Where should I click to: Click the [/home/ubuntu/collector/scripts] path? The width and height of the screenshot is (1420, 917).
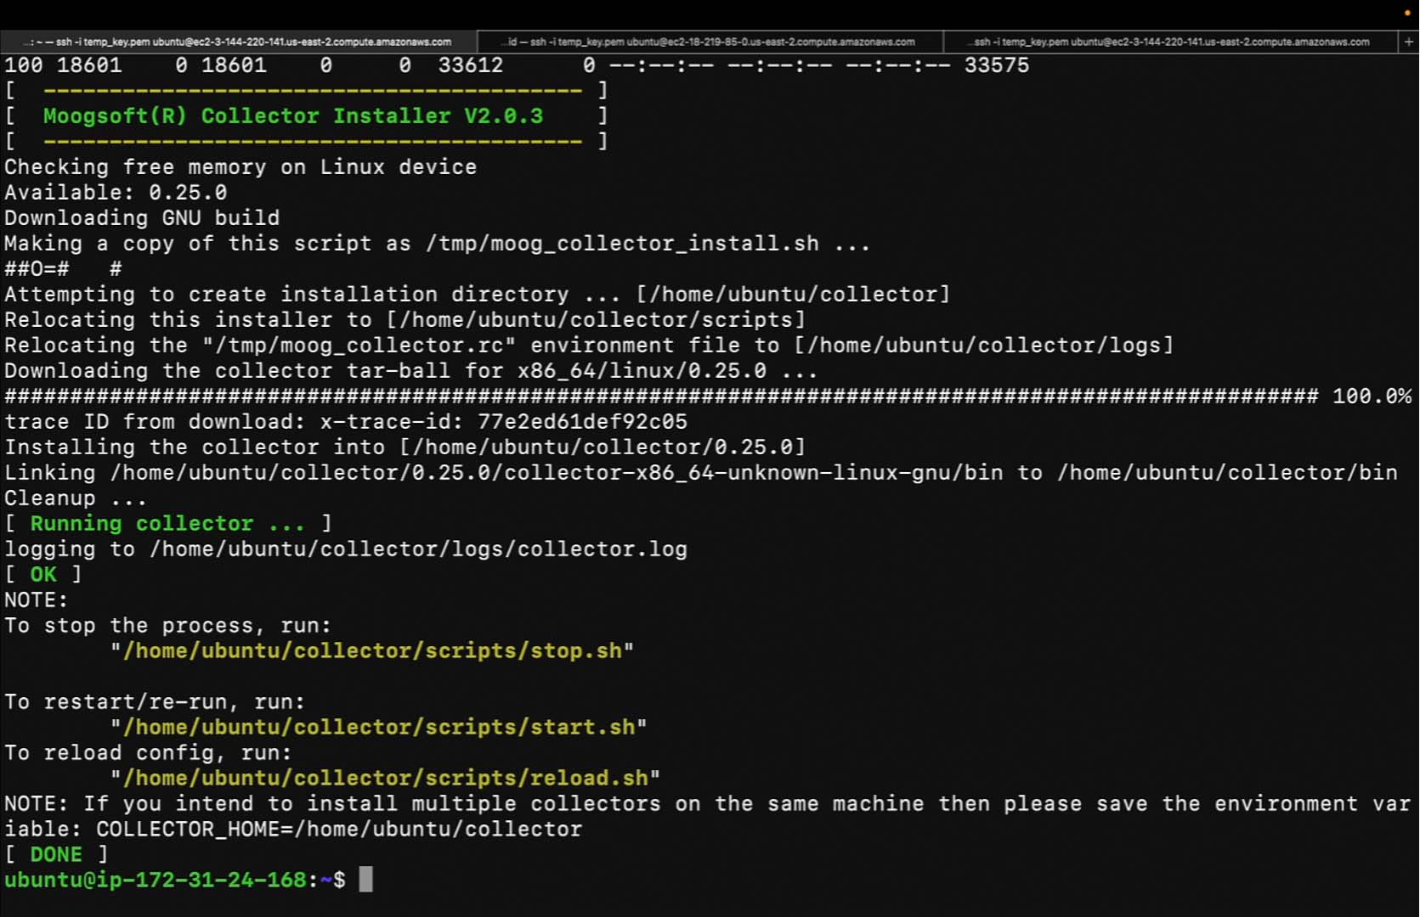pyautogui.click(x=596, y=320)
